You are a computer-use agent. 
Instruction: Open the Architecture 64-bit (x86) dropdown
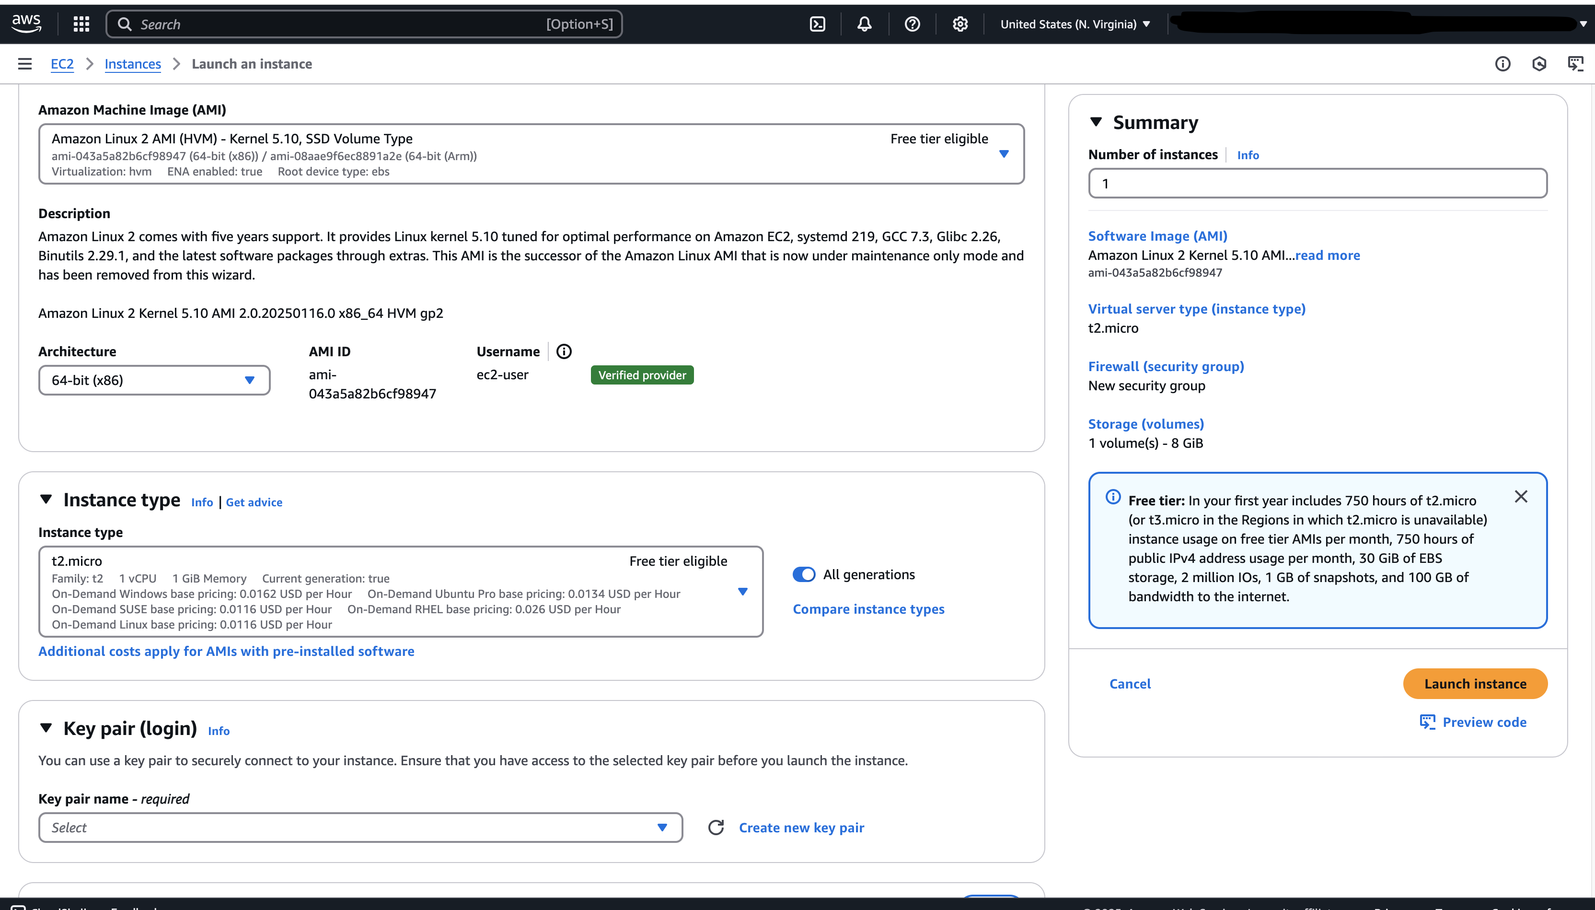[x=154, y=380]
